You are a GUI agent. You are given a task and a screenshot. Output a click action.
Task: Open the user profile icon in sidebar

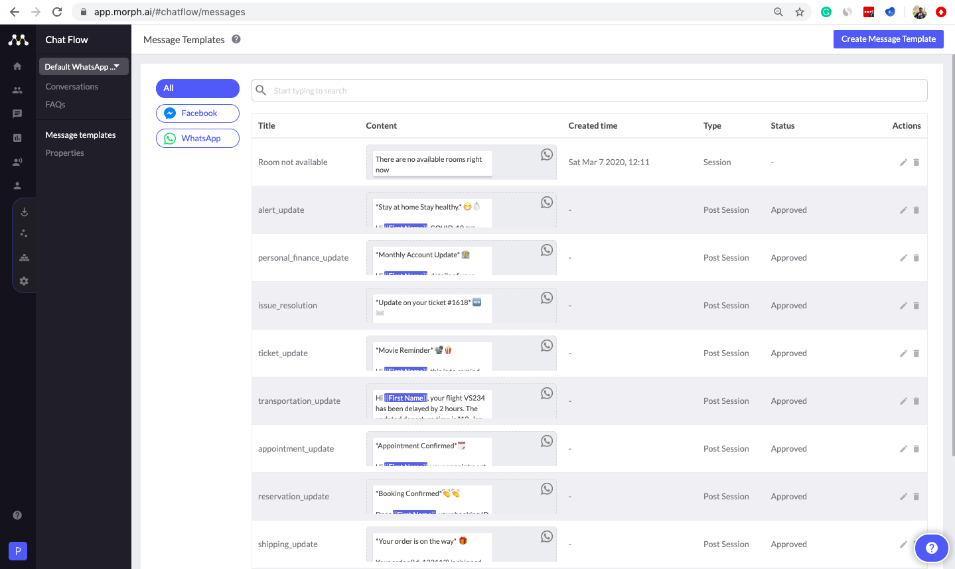[x=17, y=185]
